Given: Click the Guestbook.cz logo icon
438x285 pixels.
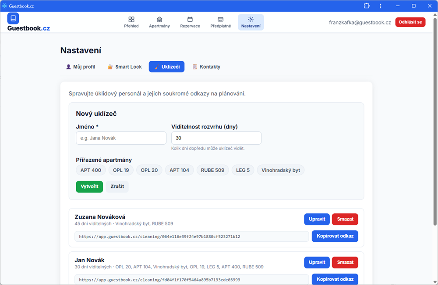Looking at the screenshot, I should (13, 18).
